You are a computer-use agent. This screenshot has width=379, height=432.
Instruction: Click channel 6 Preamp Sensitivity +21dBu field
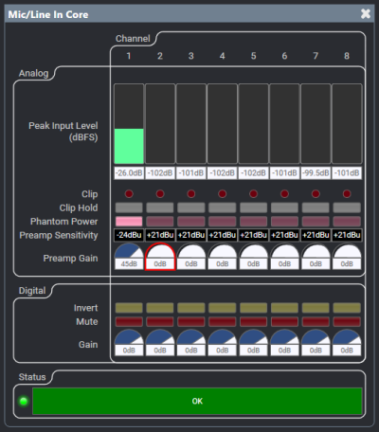coord(284,235)
